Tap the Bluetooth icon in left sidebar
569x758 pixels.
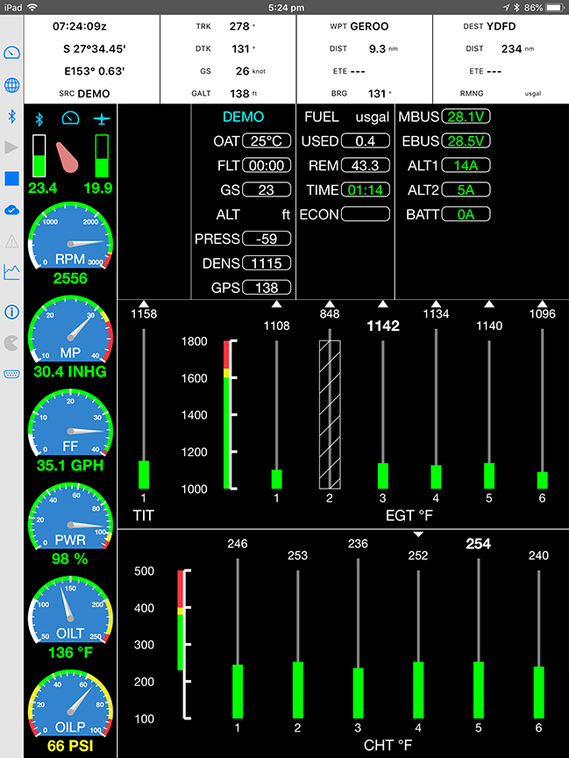pyautogui.click(x=12, y=117)
